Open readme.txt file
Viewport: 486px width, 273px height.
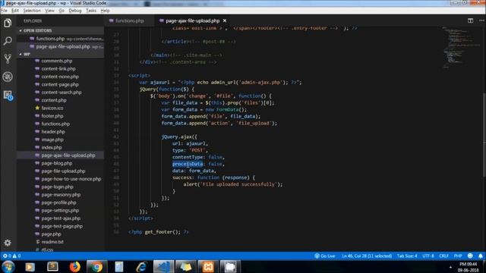point(52,242)
